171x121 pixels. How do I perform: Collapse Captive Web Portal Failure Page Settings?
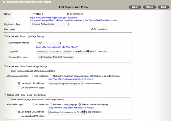(x=5, y=95)
